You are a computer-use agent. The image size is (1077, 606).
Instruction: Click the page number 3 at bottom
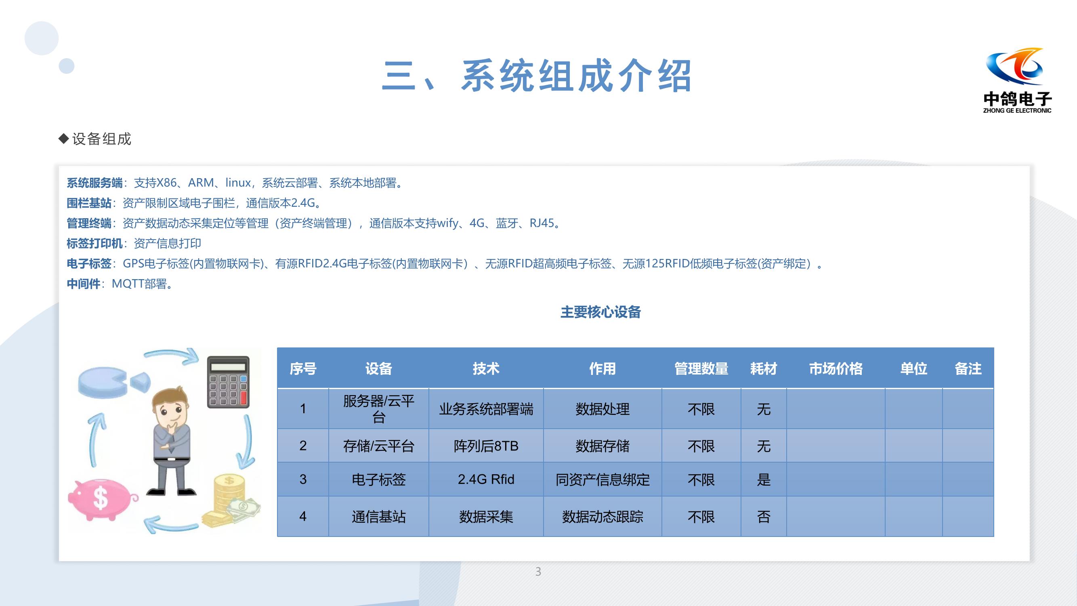pos(538,572)
